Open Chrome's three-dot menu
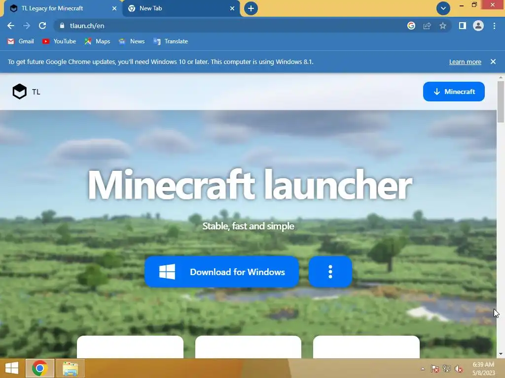505x378 pixels. point(494,26)
